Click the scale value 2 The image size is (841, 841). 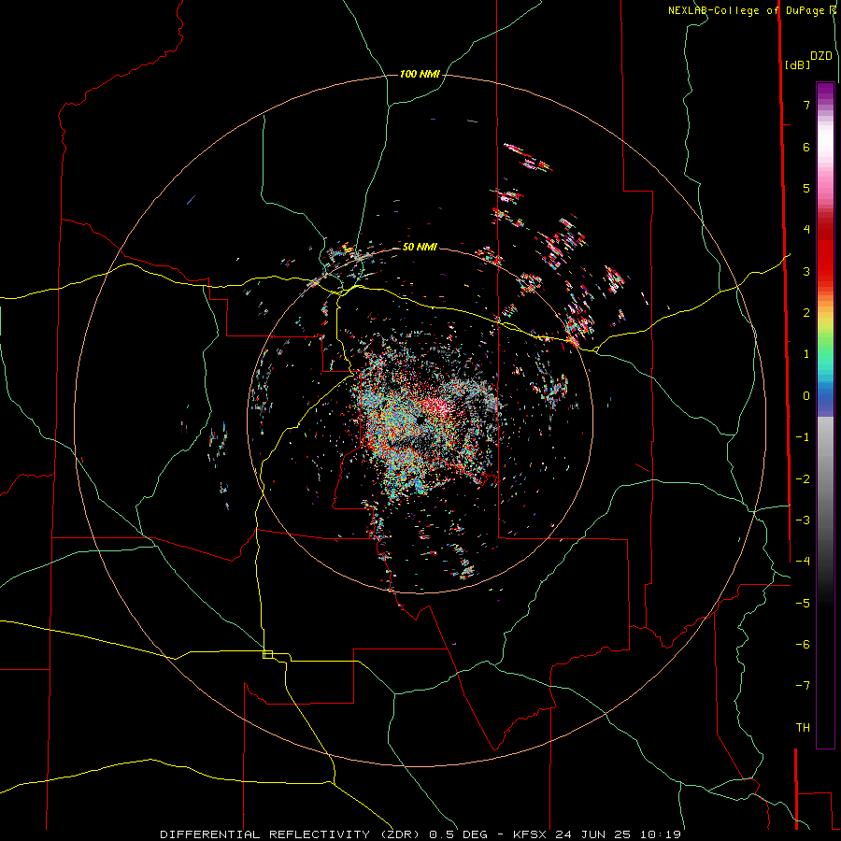click(x=806, y=313)
